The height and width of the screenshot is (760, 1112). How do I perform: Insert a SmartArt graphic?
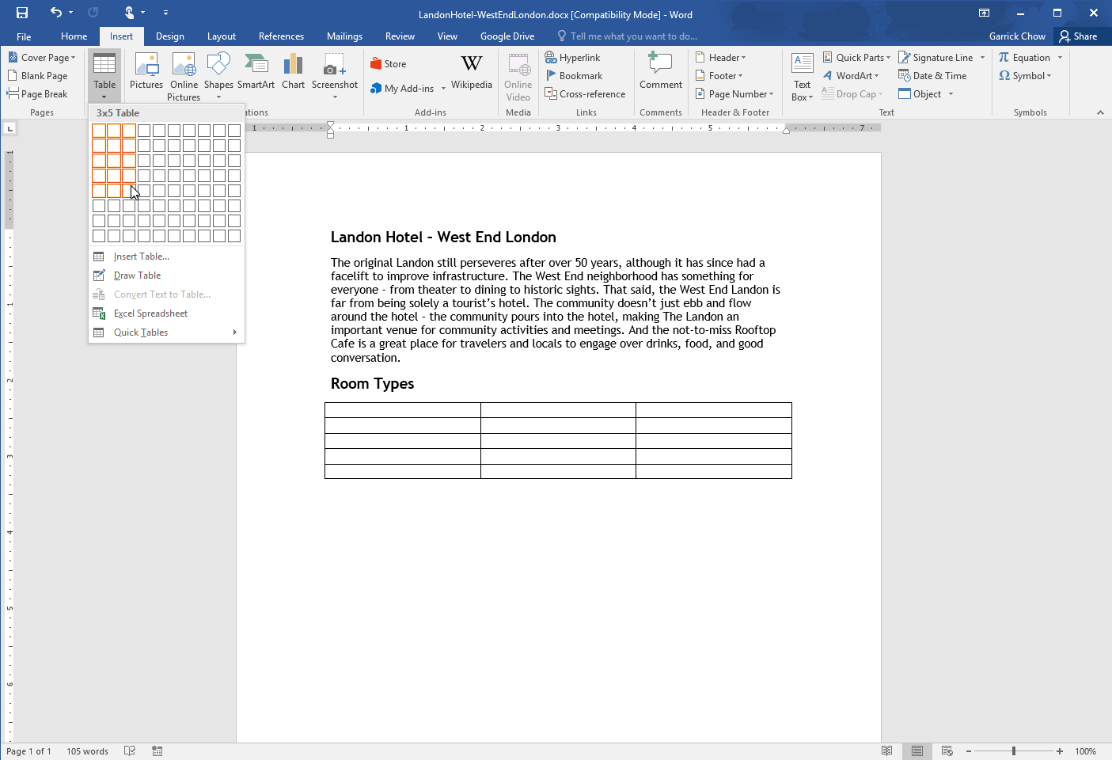(256, 71)
